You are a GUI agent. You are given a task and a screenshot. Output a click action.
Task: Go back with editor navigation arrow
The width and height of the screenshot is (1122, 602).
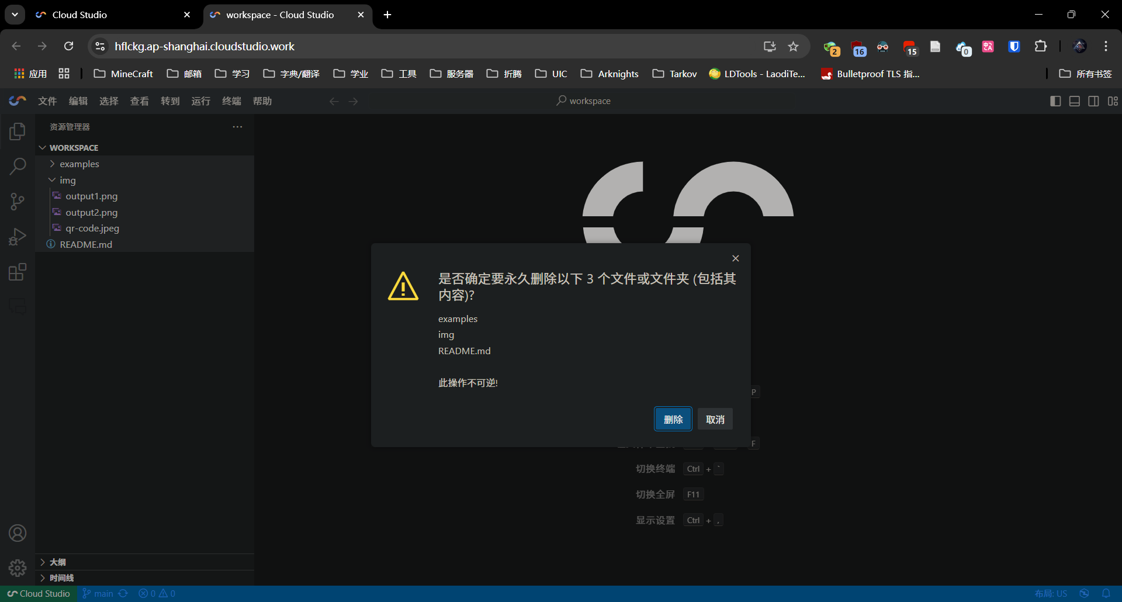point(334,101)
